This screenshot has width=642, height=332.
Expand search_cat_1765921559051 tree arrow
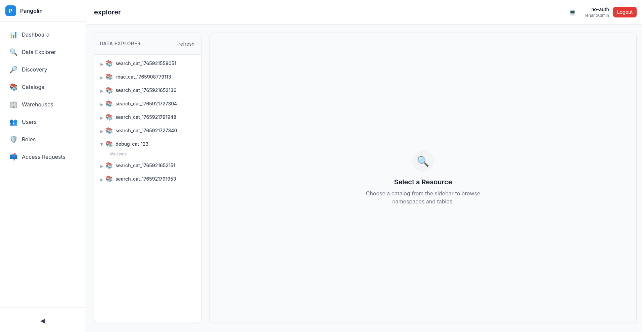(x=101, y=64)
